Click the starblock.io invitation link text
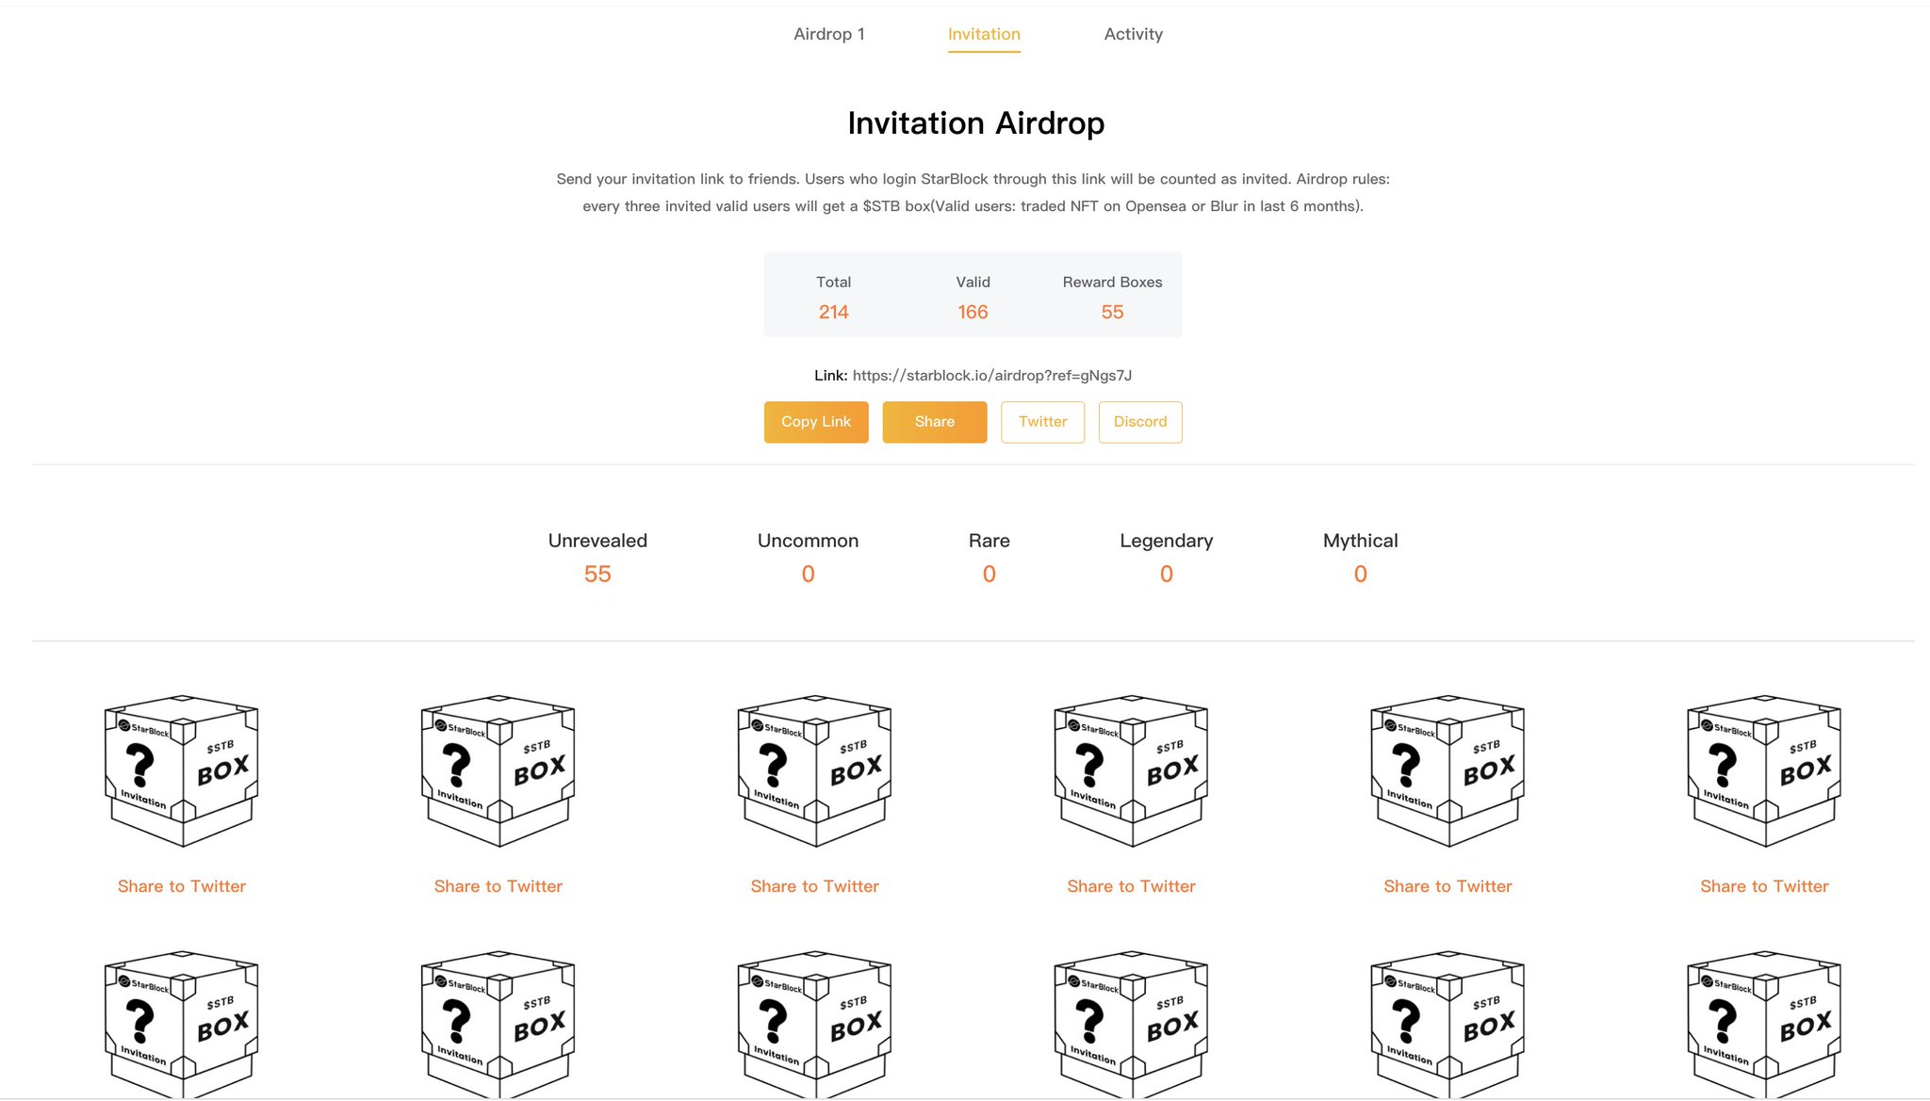The width and height of the screenshot is (1930, 1101). (991, 376)
